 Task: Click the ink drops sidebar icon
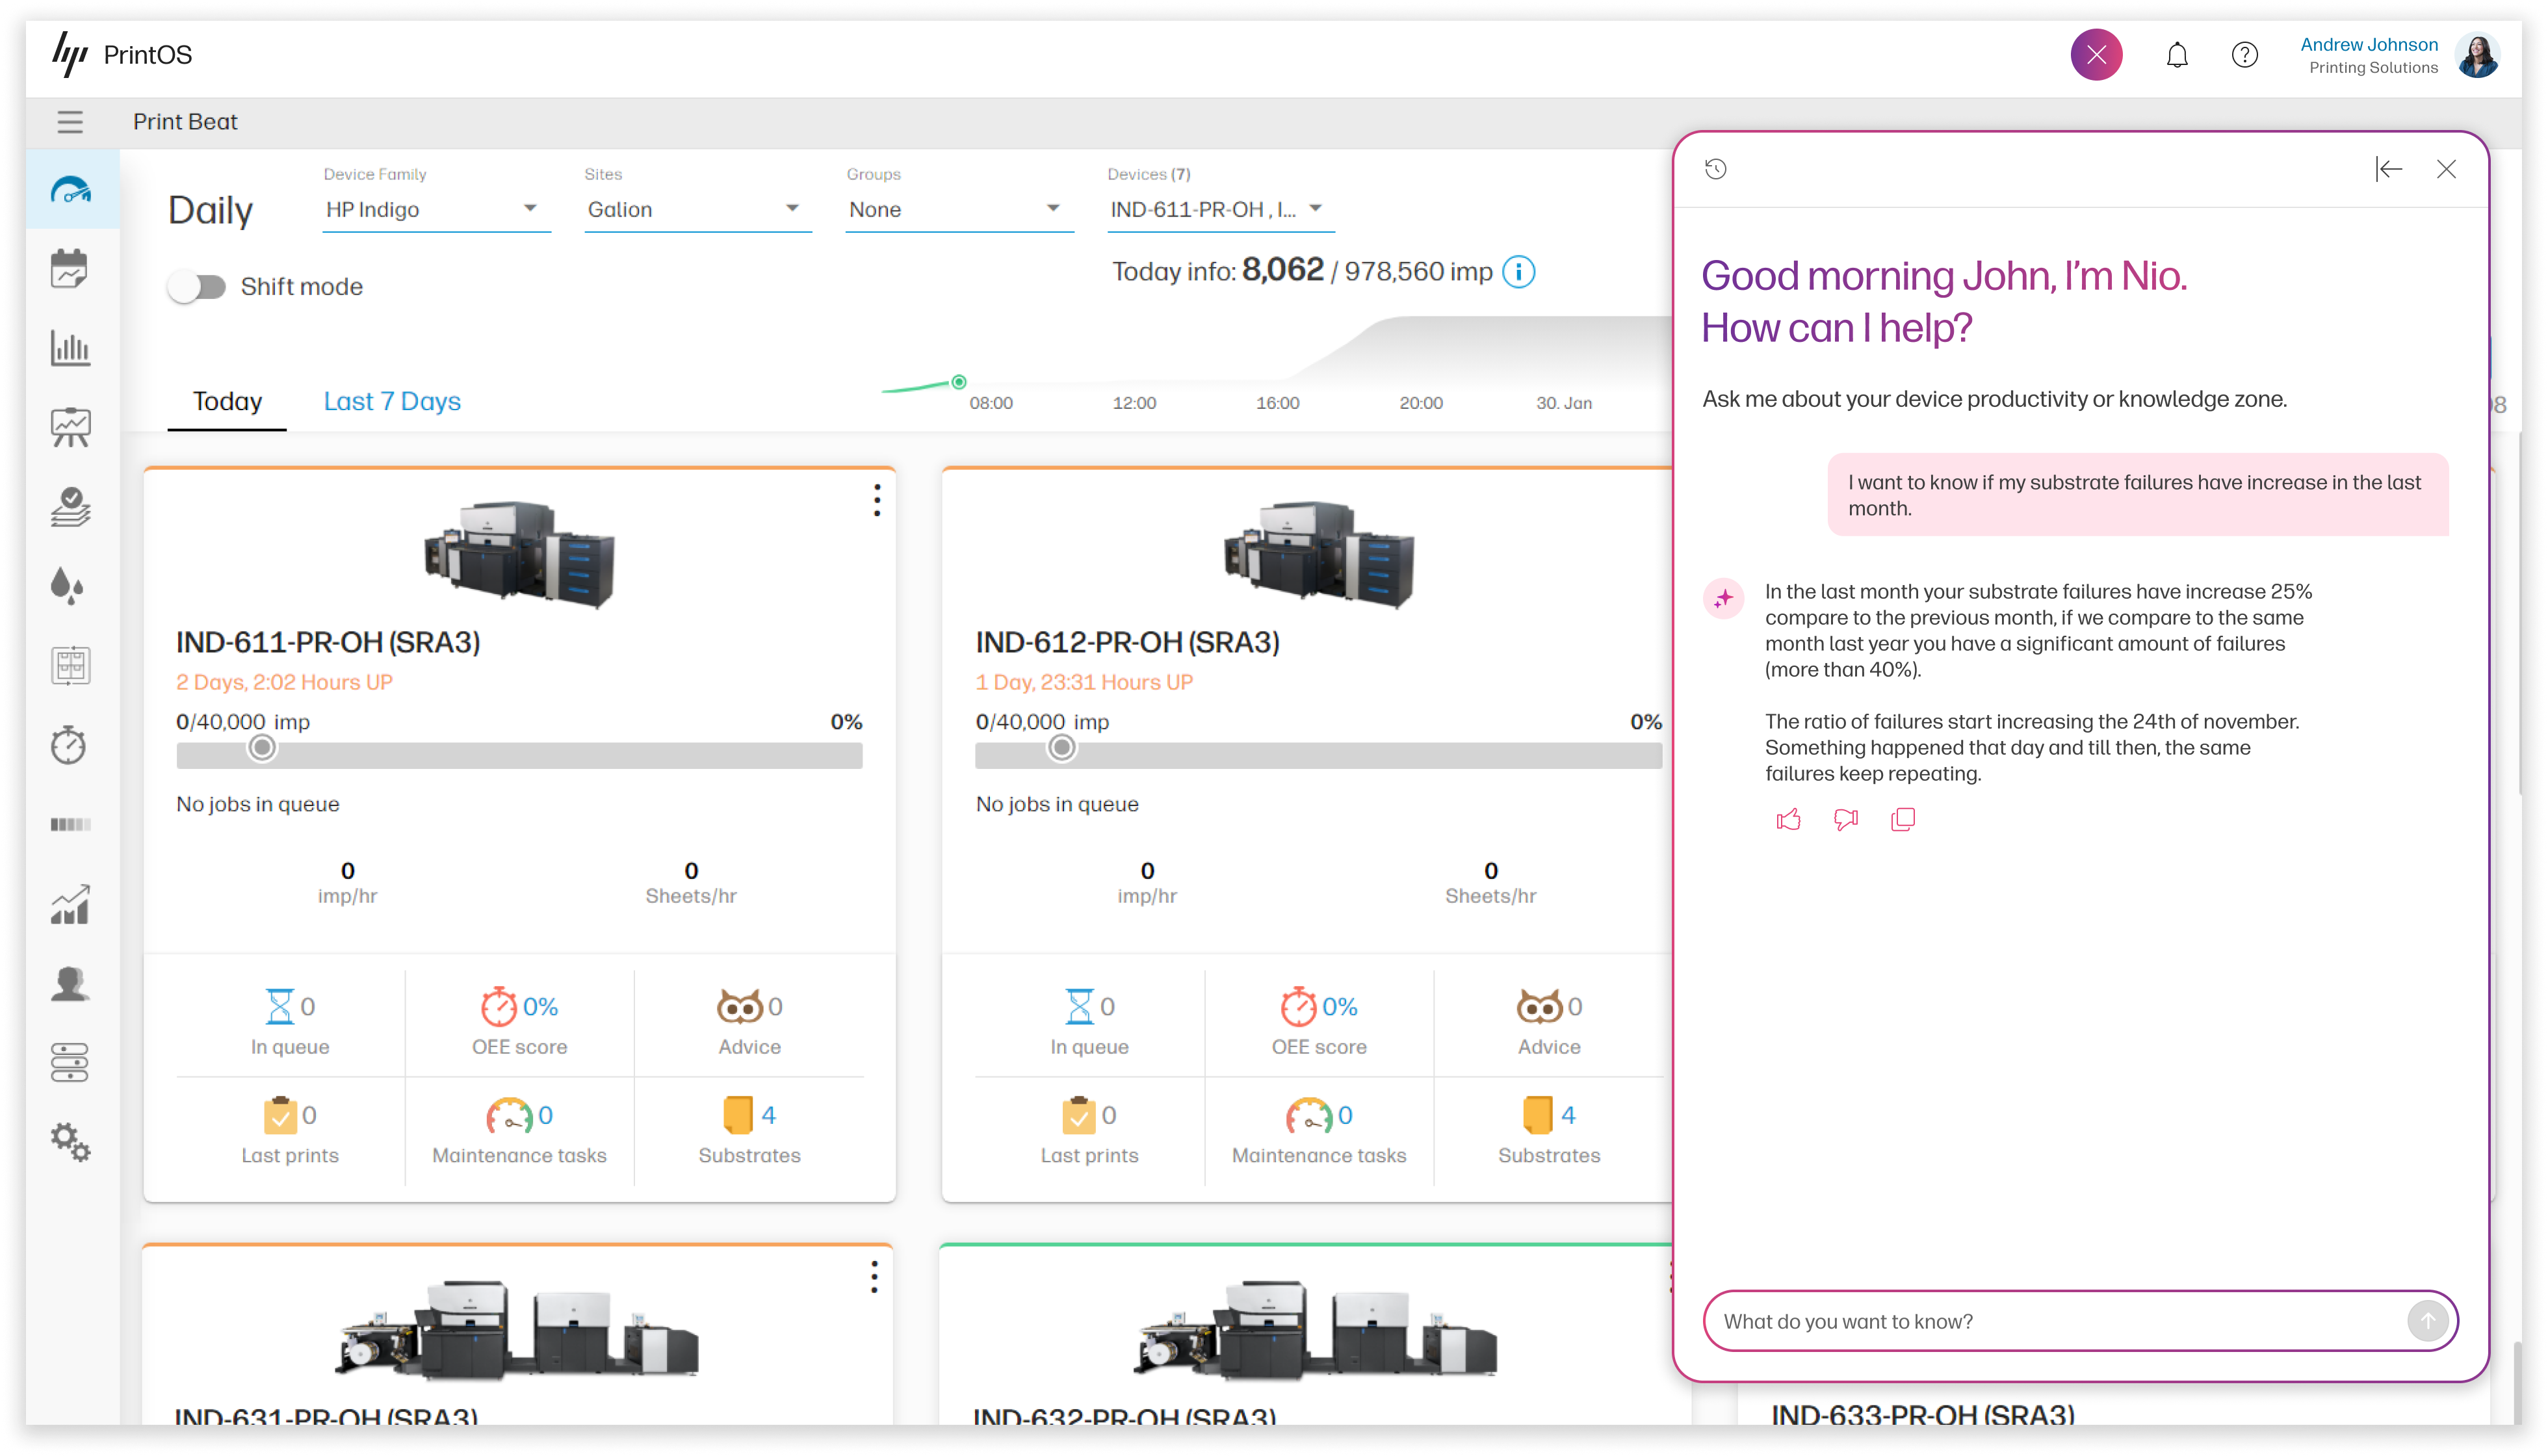click(x=67, y=586)
